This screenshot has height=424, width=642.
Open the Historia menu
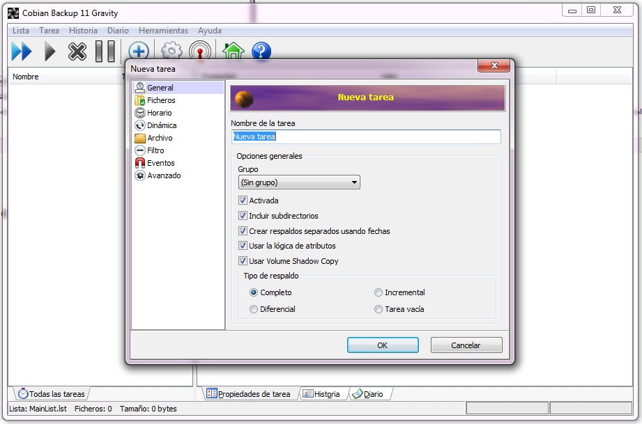(x=83, y=31)
